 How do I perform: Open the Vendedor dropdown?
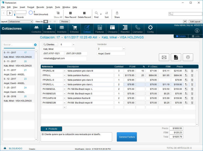click(x=124, y=49)
